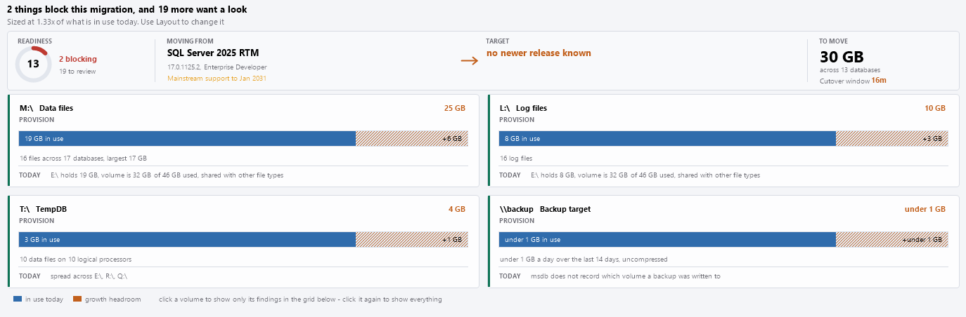This screenshot has height=317, width=966.
Task: Click 'under 1 GB a day over the last 14 days'
Action: pos(584,259)
